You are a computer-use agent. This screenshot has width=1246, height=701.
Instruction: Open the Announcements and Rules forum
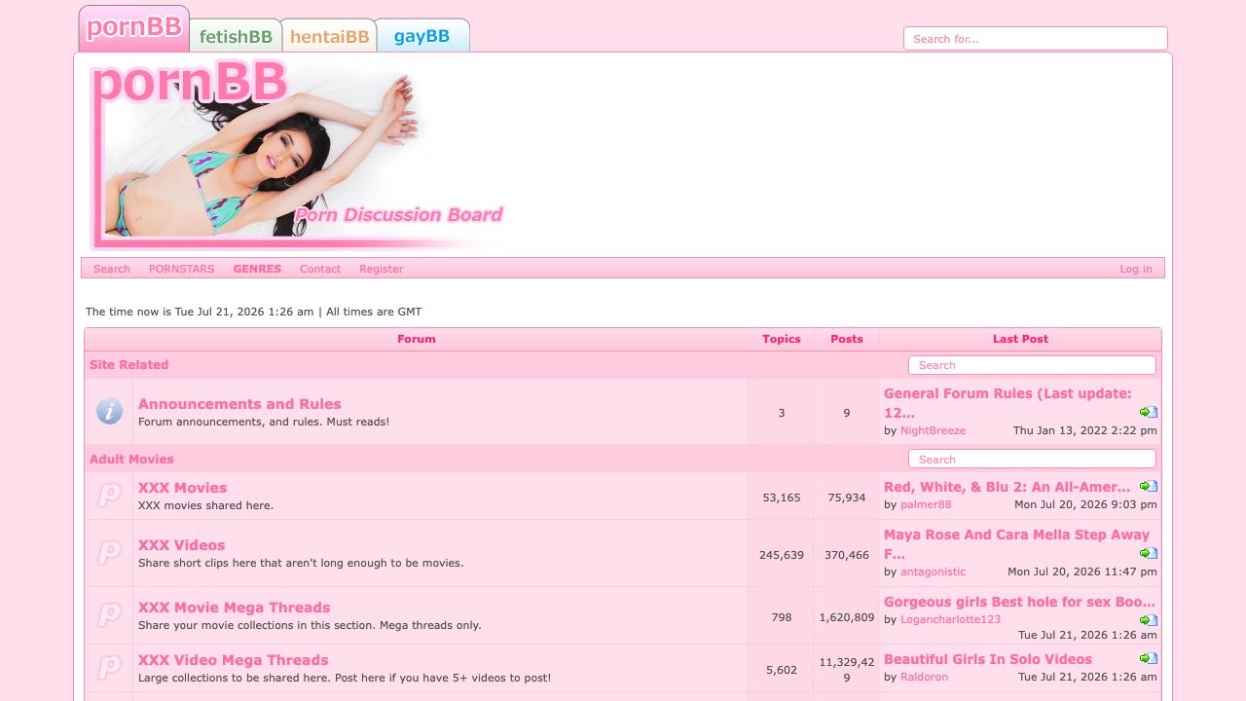[239, 404]
